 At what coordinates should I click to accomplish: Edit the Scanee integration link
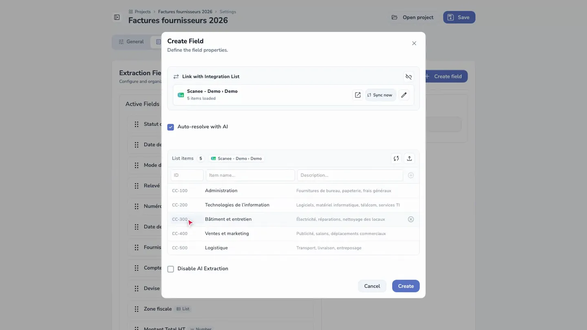[404, 95]
